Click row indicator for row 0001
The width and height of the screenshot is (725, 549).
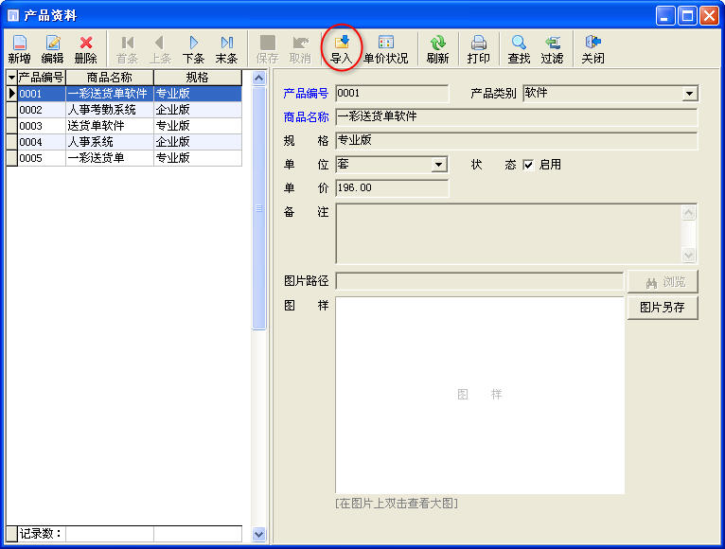tap(11, 94)
